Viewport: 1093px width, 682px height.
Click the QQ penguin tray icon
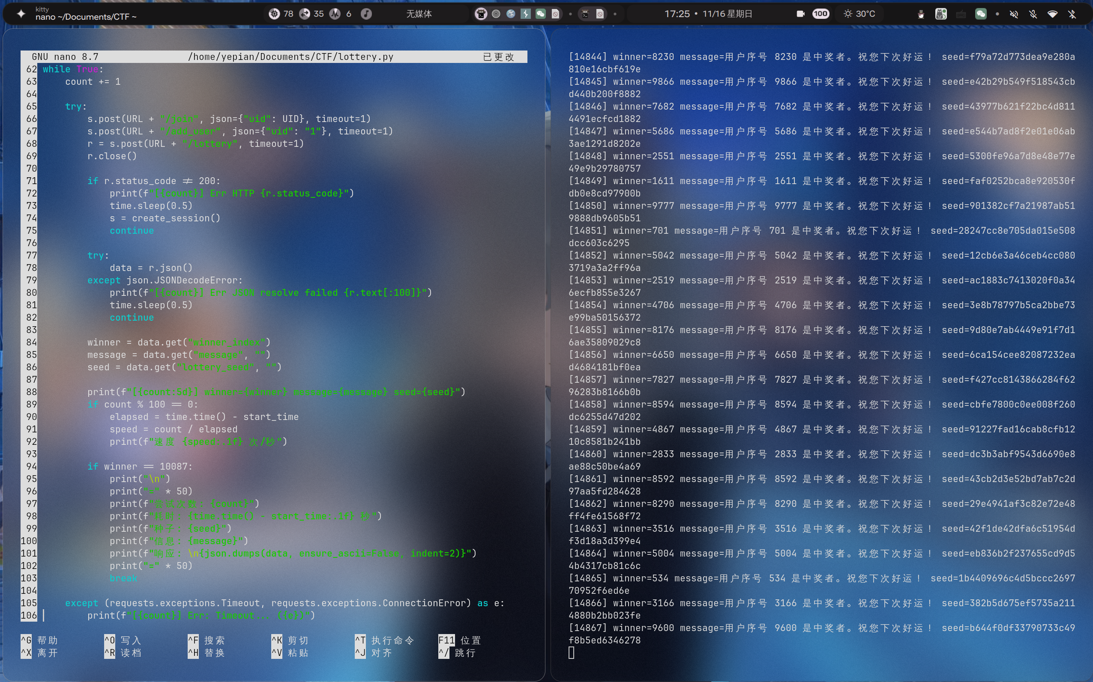[x=921, y=14]
